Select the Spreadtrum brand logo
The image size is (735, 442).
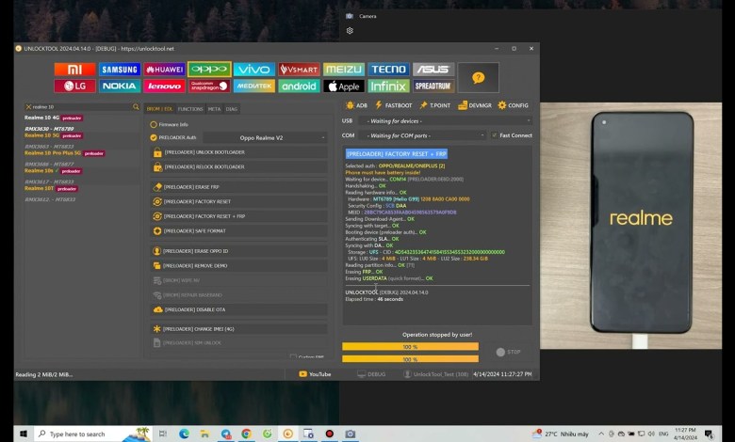[x=433, y=87]
